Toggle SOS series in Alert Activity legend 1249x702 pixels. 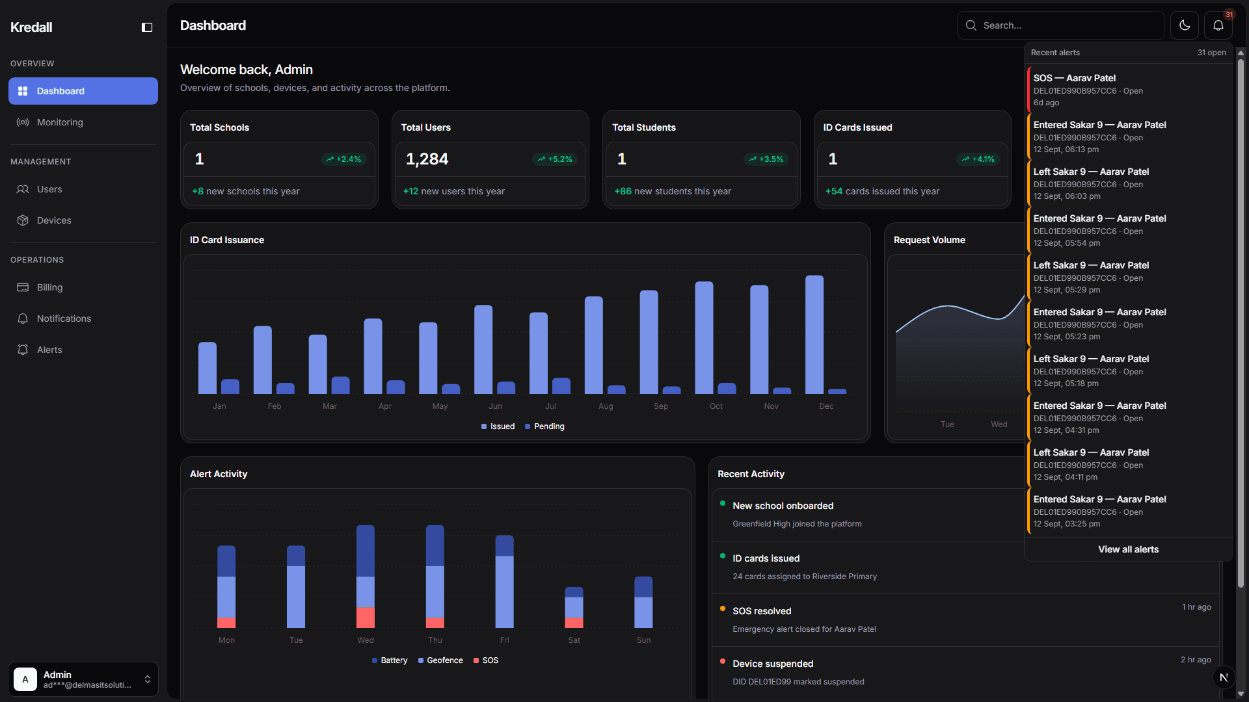(x=486, y=660)
